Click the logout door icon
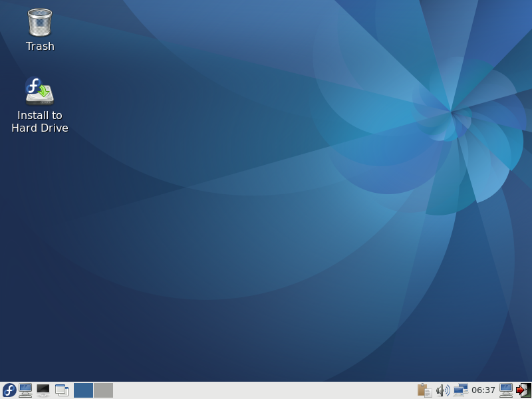532x399 pixels. coord(523,390)
